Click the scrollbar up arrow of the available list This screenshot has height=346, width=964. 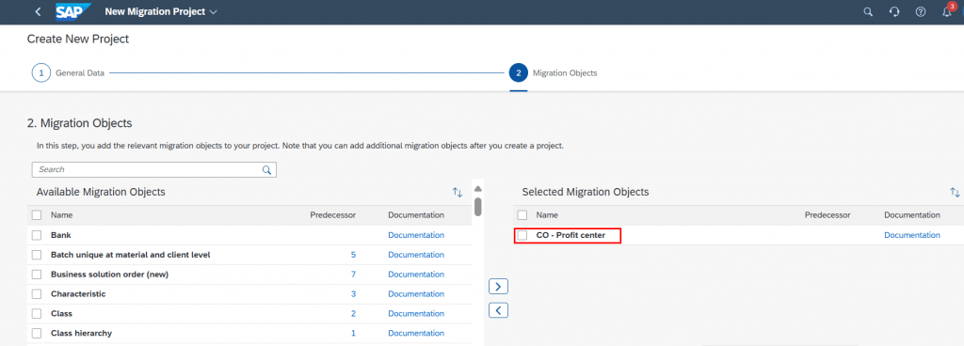coord(477,188)
